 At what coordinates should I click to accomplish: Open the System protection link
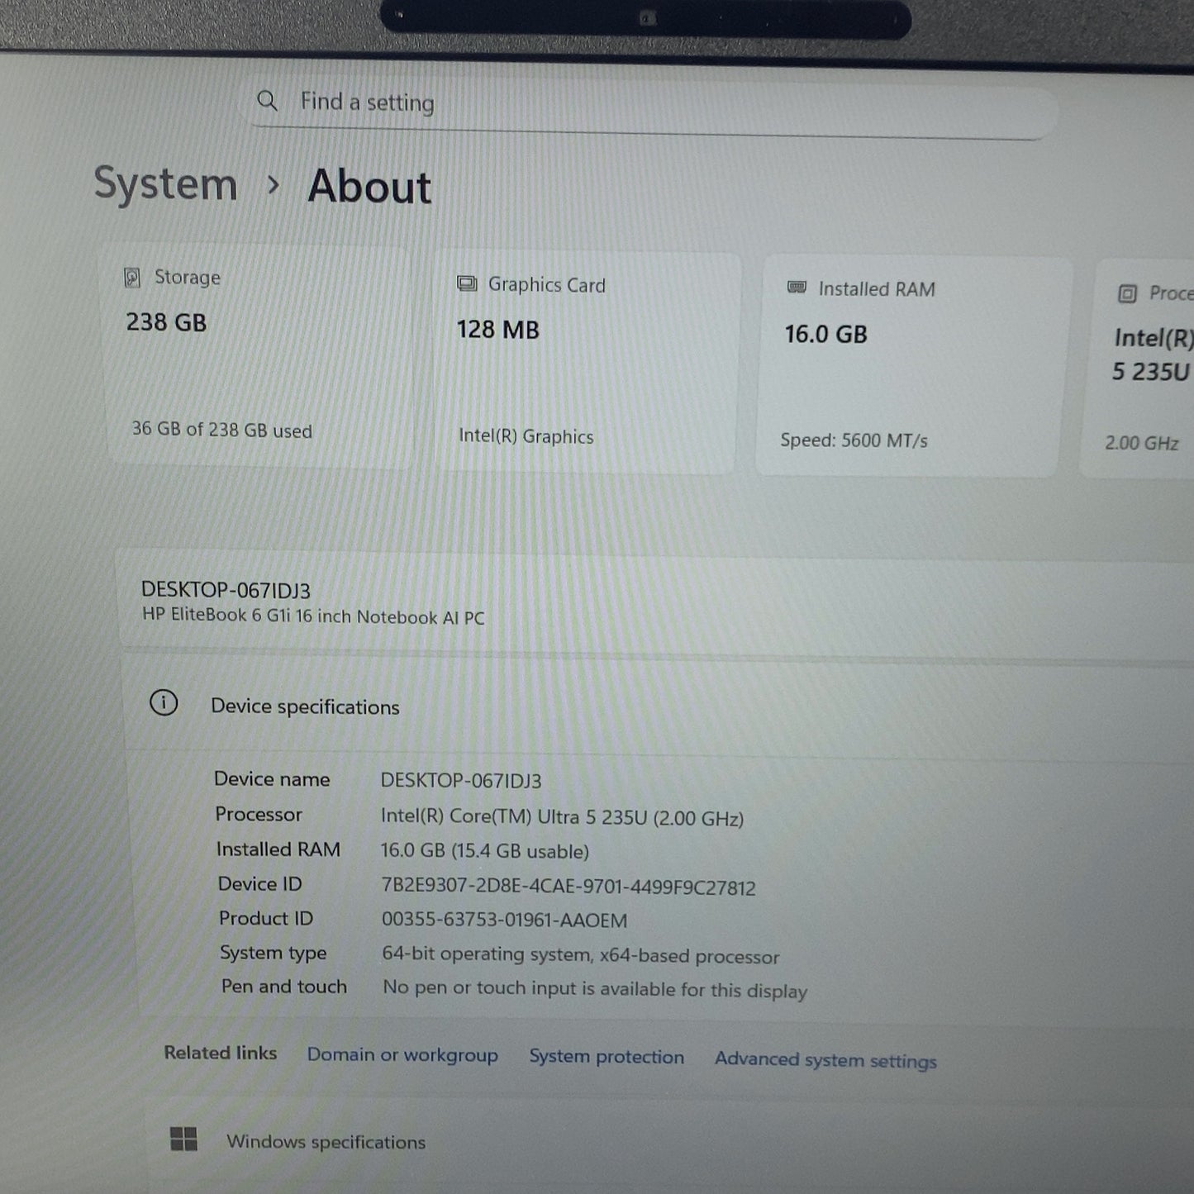point(607,1057)
